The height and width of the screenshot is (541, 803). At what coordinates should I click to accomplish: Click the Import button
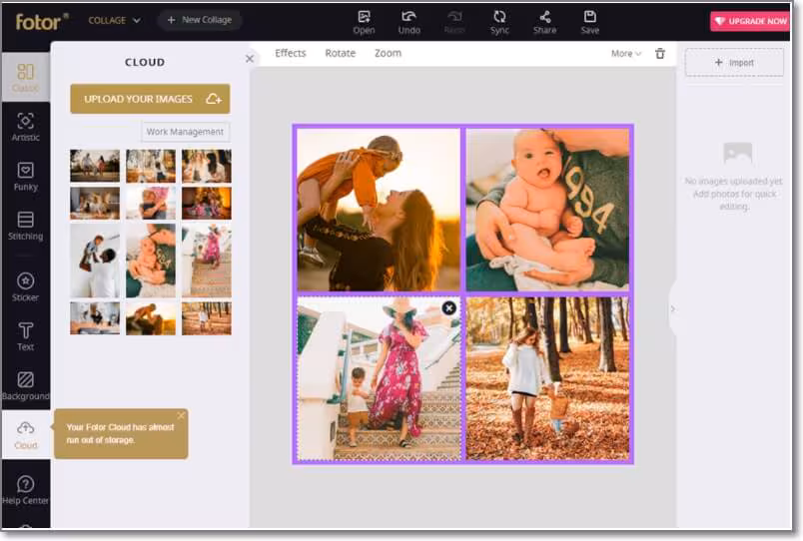(x=734, y=63)
